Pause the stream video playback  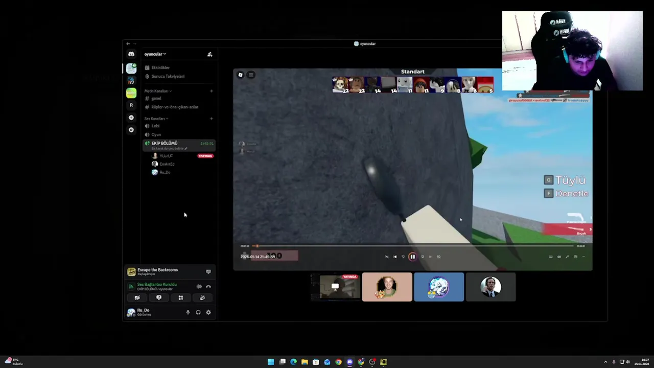(x=412, y=257)
